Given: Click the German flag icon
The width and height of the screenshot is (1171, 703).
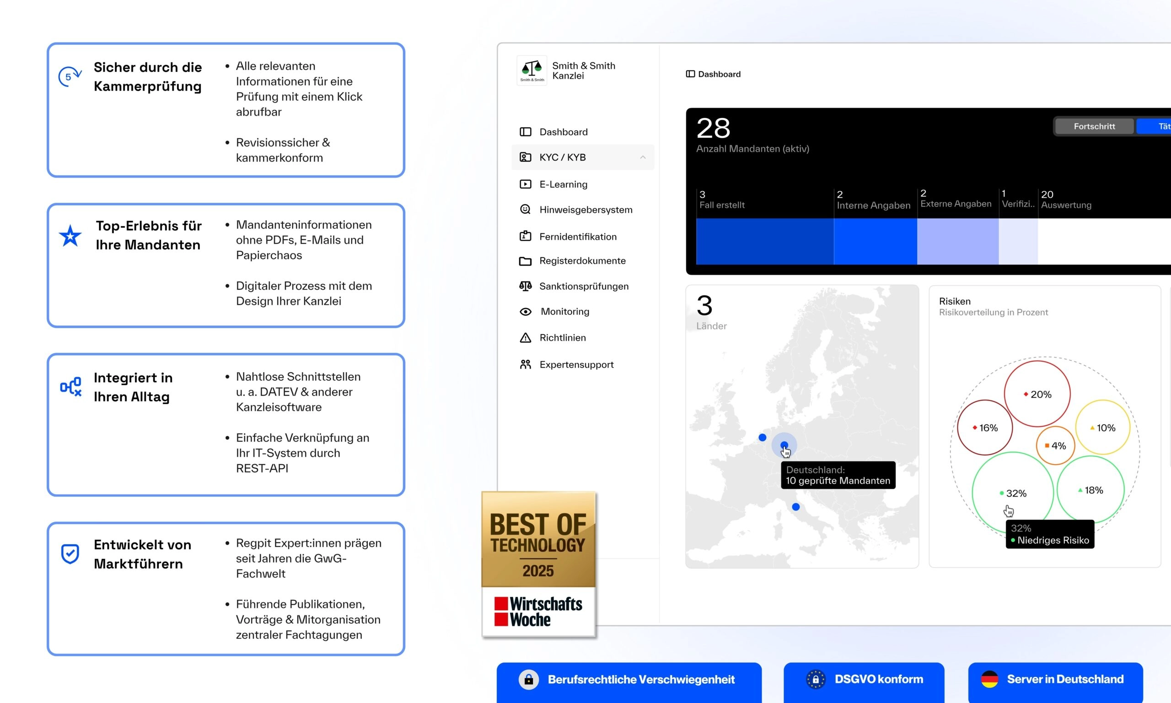Looking at the screenshot, I should pyautogui.click(x=989, y=679).
